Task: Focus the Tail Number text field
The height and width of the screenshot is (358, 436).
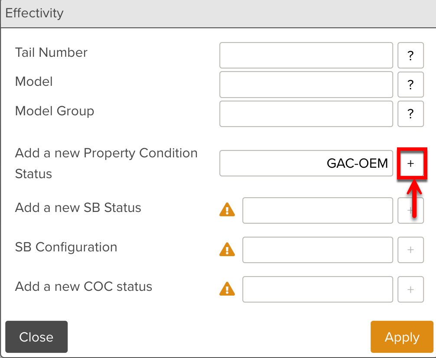Action: pyautogui.click(x=306, y=55)
